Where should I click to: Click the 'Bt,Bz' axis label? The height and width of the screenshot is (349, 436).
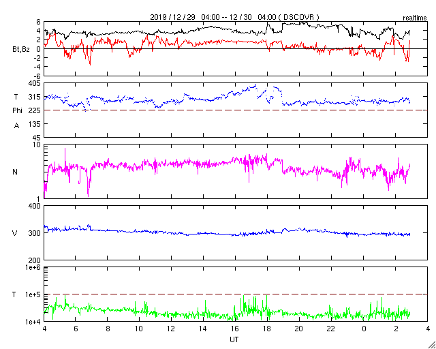coord(21,50)
